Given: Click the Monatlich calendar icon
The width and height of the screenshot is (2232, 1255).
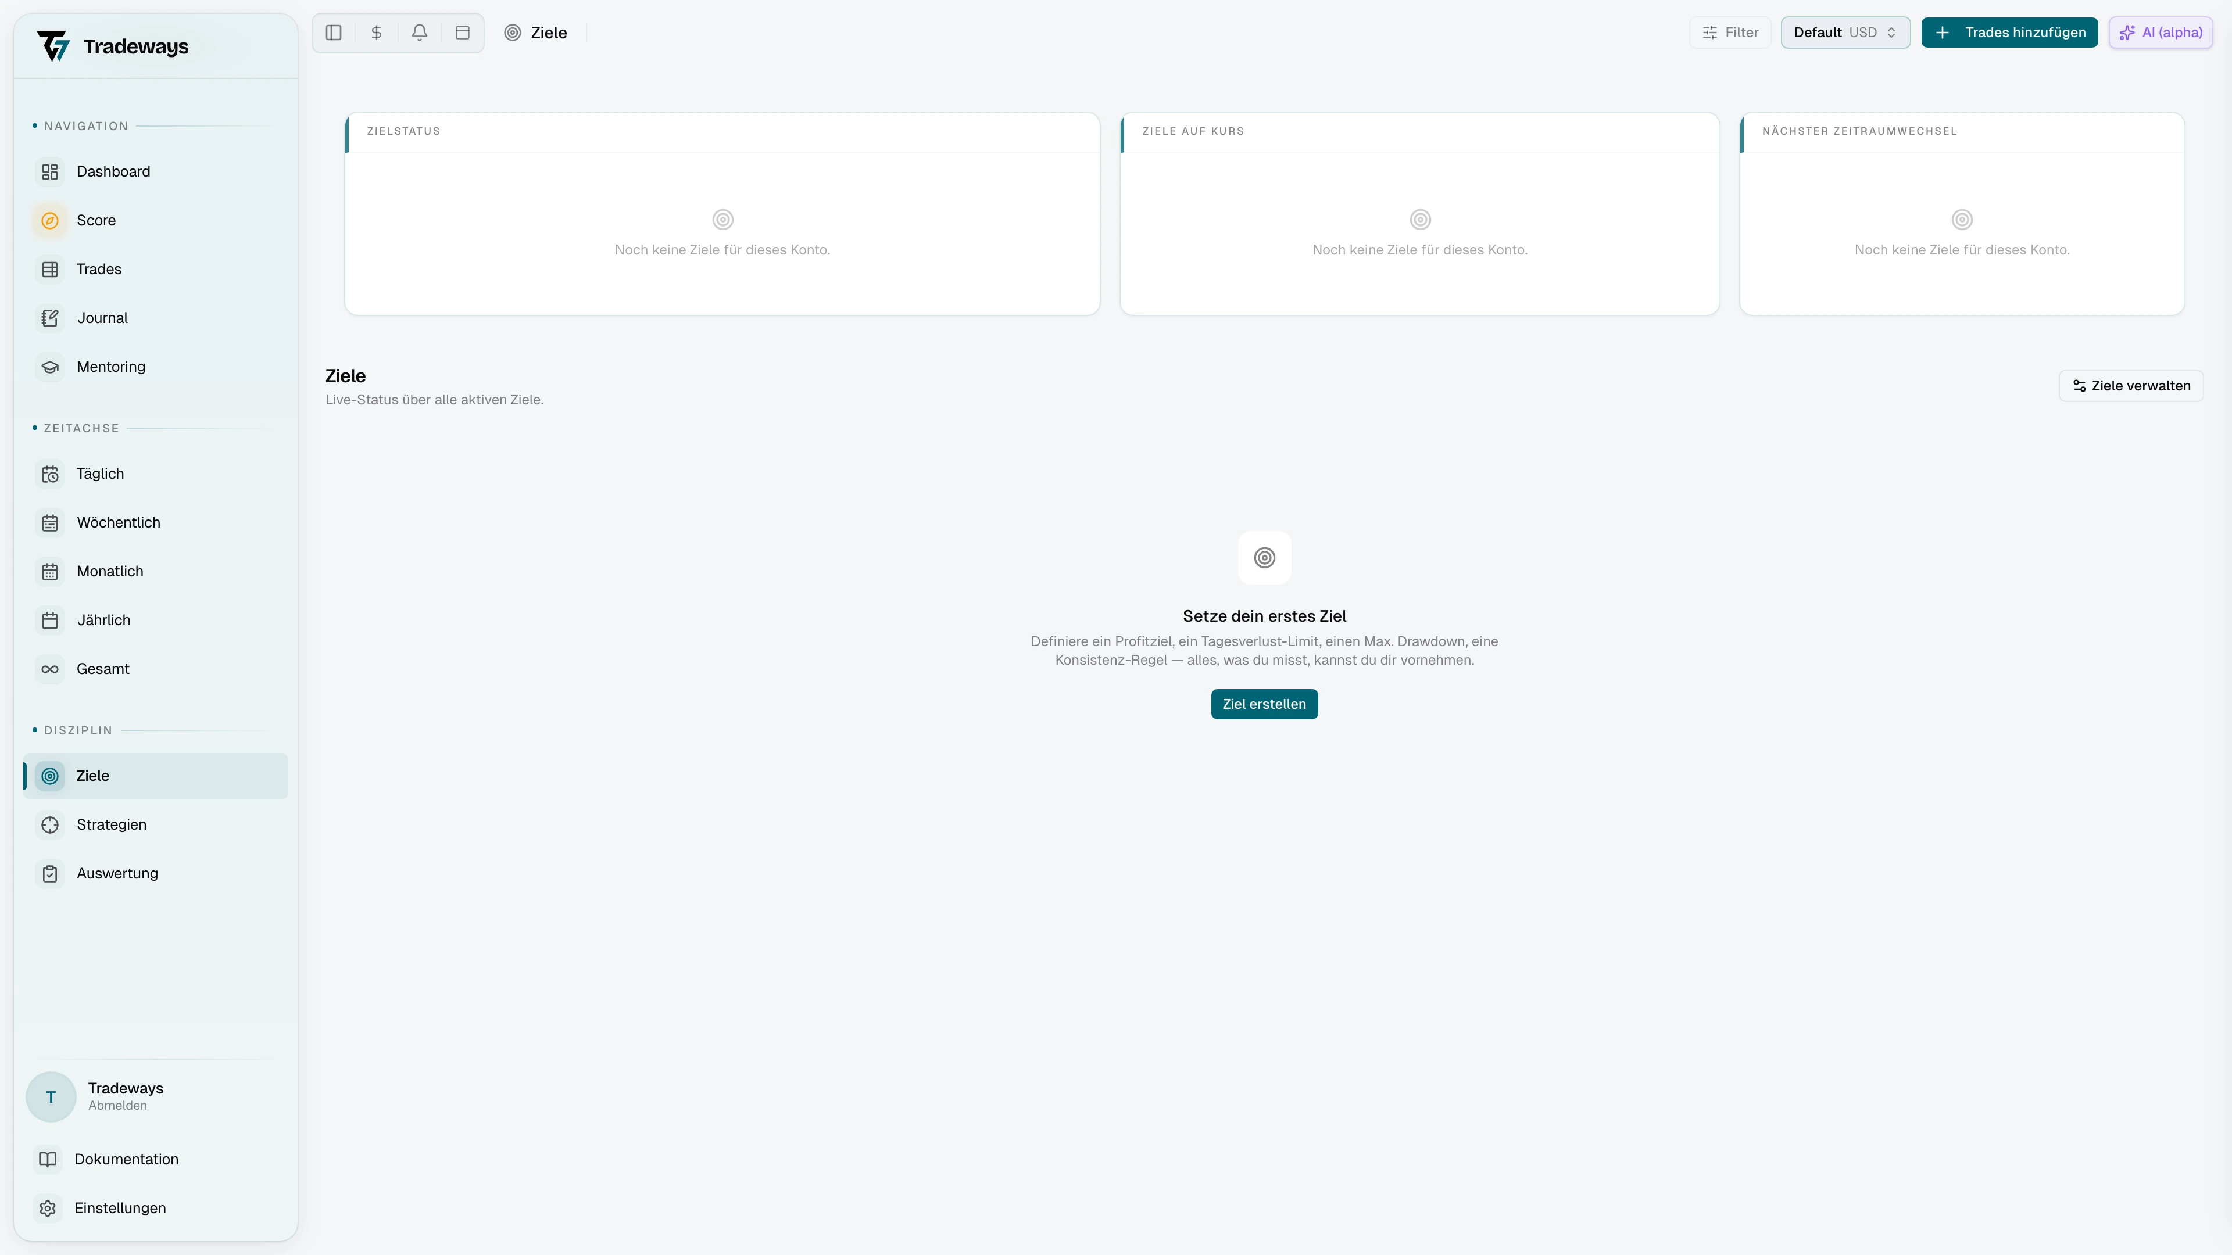Looking at the screenshot, I should (x=50, y=572).
